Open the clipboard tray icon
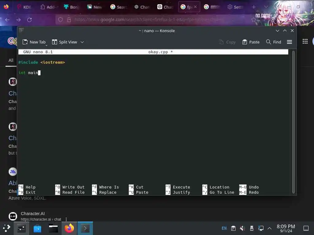The height and width of the screenshot is (235, 314). pos(233,228)
